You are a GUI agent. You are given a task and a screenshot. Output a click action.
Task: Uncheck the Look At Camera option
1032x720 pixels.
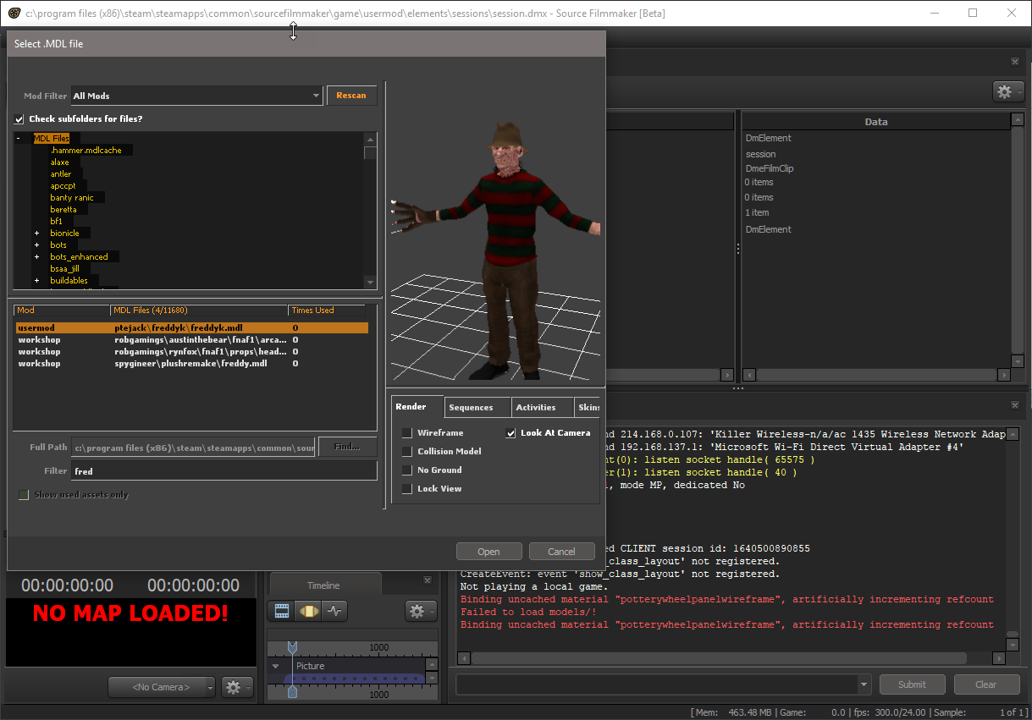(510, 433)
